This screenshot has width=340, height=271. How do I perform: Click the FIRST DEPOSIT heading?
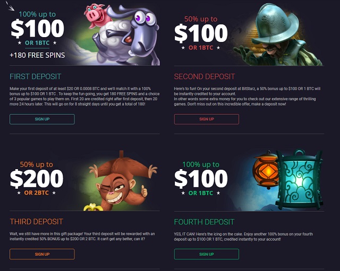click(36, 76)
